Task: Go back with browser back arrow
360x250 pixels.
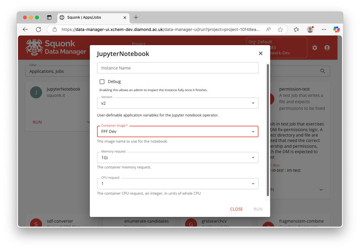Action: point(25,29)
